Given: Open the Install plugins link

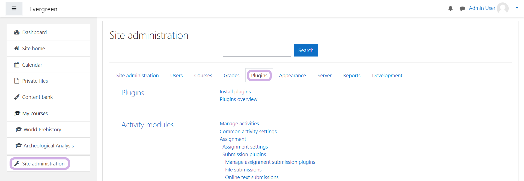Looking at the screenshot, I should click(235, 92).
